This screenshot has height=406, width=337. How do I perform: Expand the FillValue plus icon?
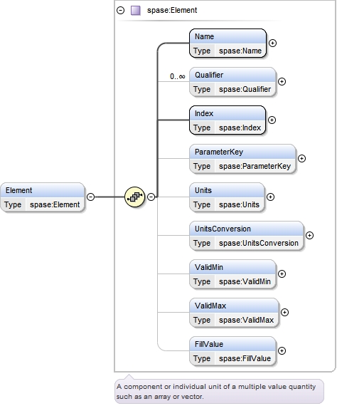pyautogui.click(x=282, y=350)
